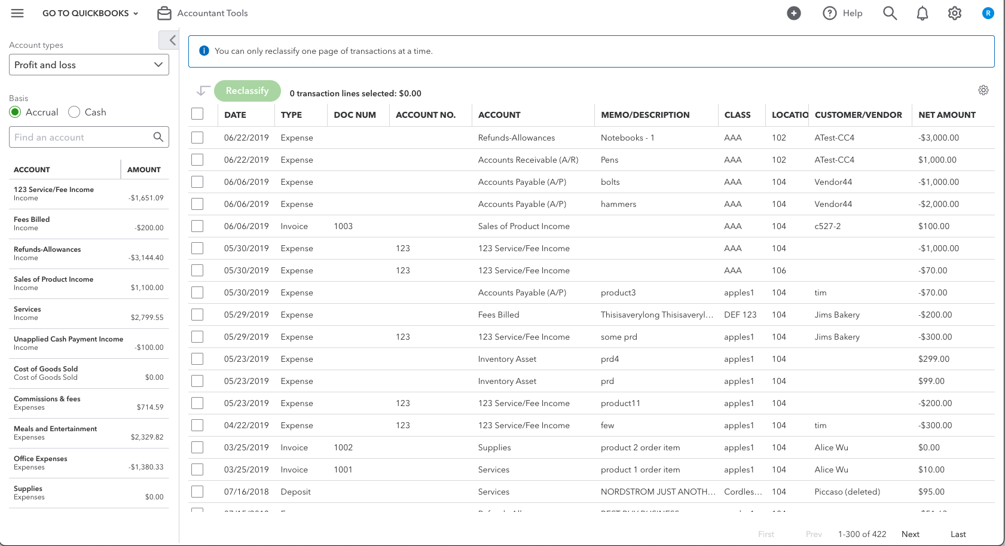Select Meals and Entertainment account
The image size is (1005, 546).
89,433
